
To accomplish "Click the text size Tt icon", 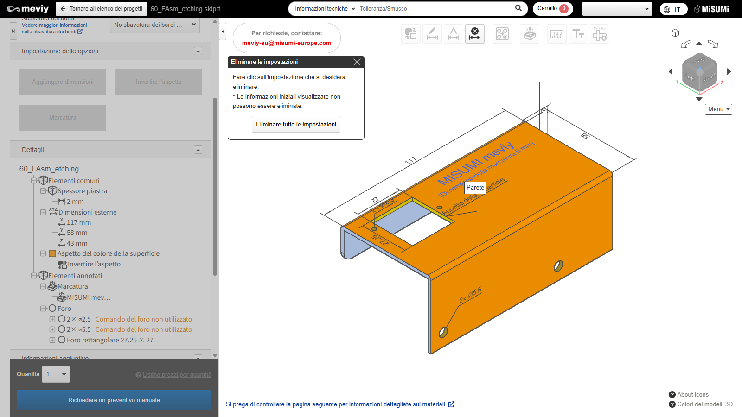I will coord(578,34).
